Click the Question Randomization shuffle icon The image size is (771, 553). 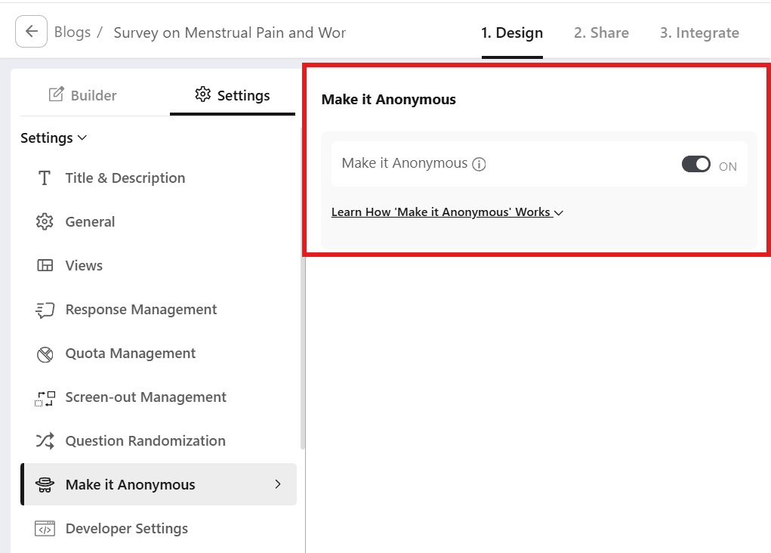coord(45,441)
